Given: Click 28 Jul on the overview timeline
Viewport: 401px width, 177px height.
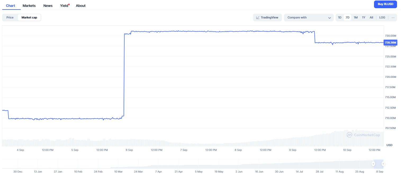Looking at the screenshot, I should point(319,171).
